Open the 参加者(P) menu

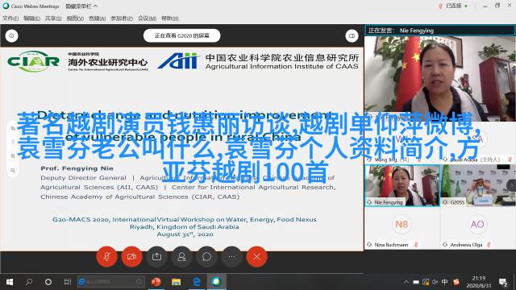point(122,19)
